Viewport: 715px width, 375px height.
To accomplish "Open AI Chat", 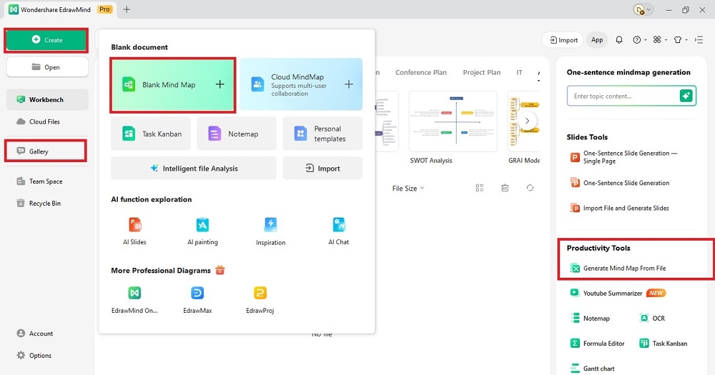I will [339, 231].
